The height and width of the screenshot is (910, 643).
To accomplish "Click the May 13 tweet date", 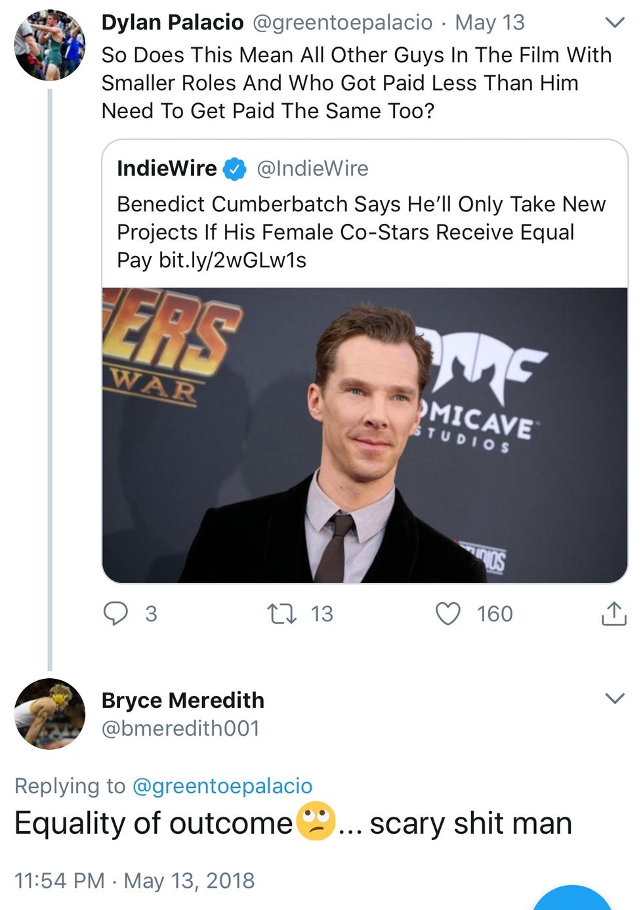I will (x=490, y=22).
